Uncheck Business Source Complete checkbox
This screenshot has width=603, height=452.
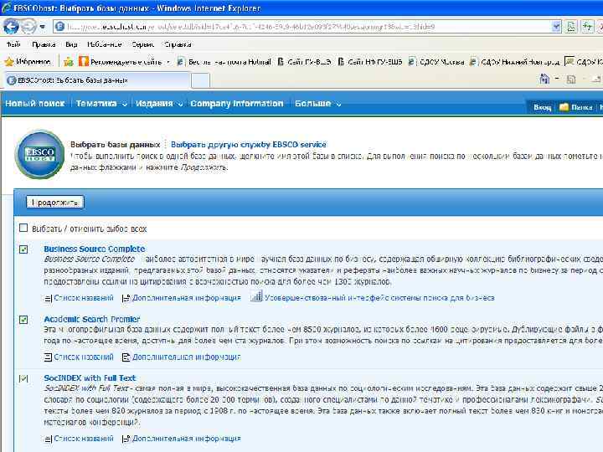coord(23,249)
